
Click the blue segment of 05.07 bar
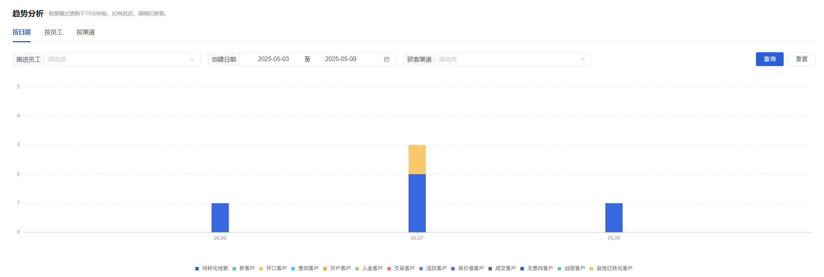coord(417,203)
